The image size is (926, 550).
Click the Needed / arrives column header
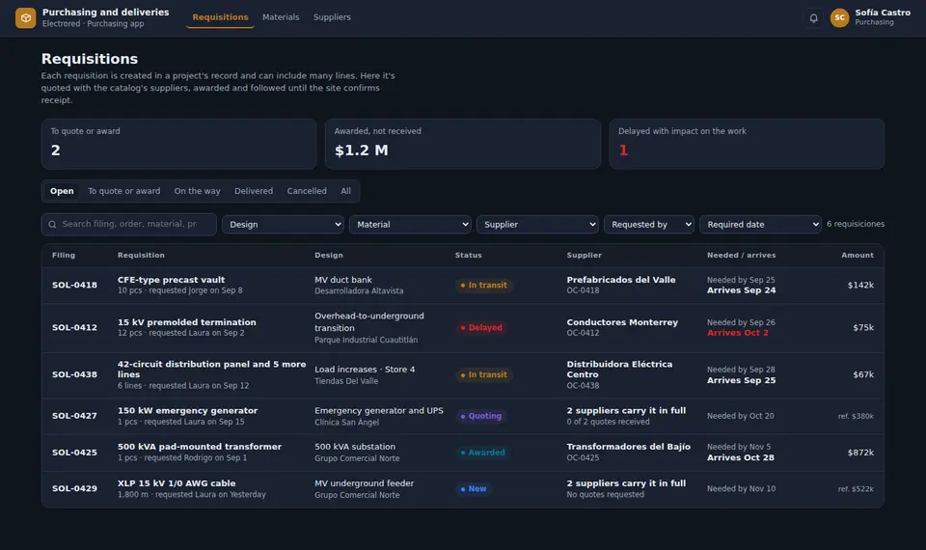[x=741, y=255]
